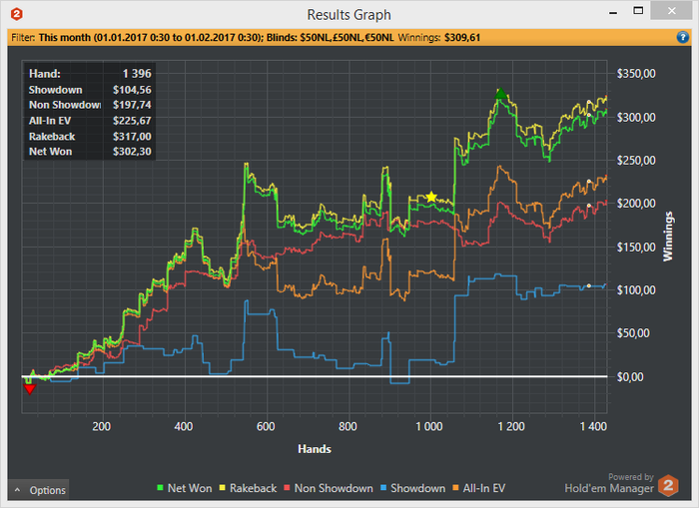Click the Hold'em Manager 2 title bar icon
Screen dimensions: 699x508
pos(17,14)
